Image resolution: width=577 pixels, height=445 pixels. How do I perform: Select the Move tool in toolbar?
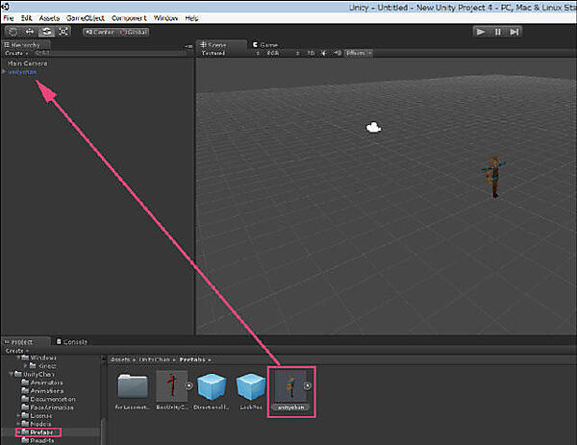pos(30,32)
